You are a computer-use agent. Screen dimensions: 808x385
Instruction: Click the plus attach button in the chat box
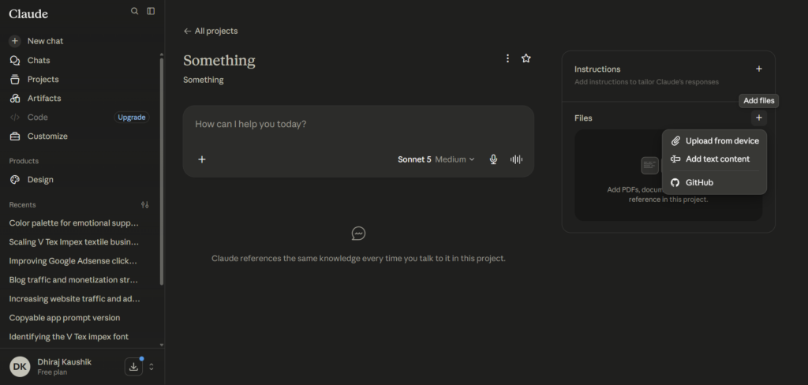point(202,159)
